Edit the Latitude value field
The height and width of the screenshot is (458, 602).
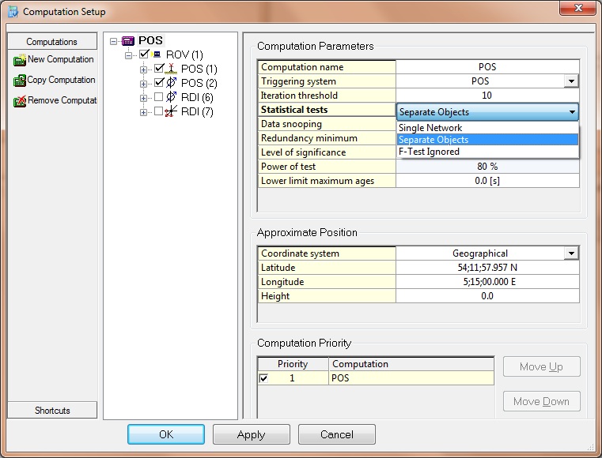point(487,268)
